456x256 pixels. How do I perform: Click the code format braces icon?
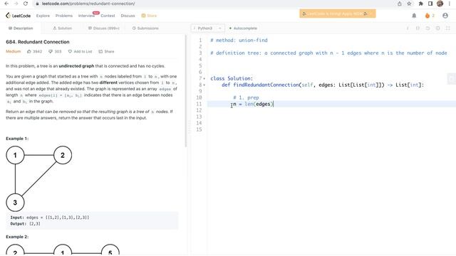tap(418, 28)
